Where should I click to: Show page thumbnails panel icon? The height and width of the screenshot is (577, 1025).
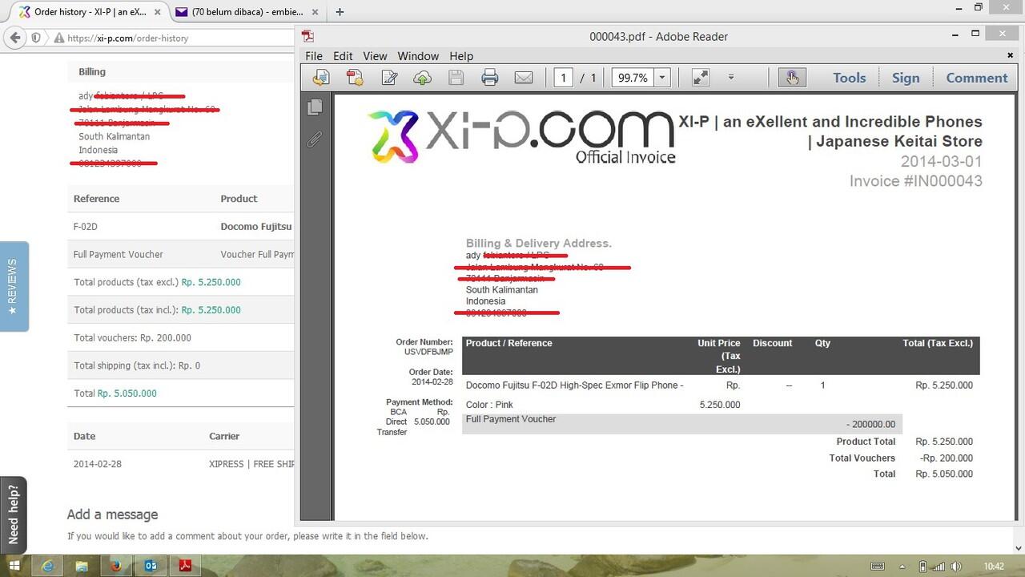click(315, 107)
